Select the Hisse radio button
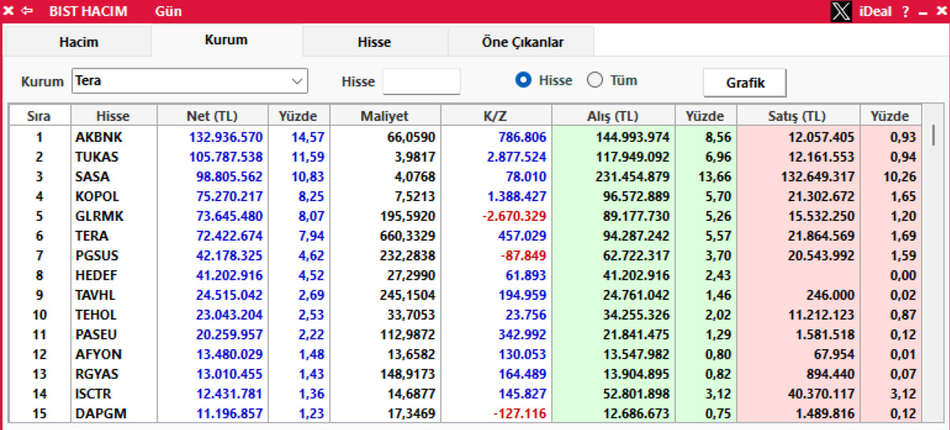Viewport: 950px width, 430px height. pyautogui.click(x=522, y=80)
